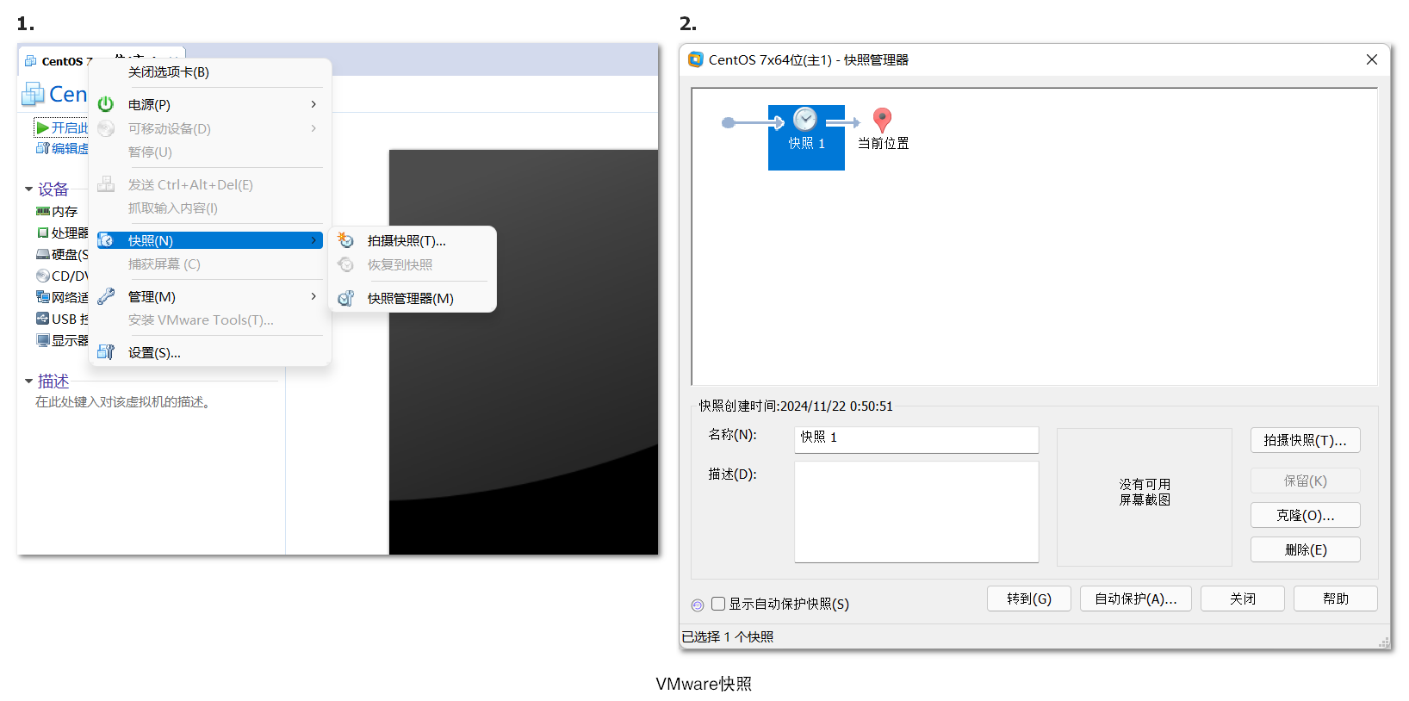Click the network adapter icon

pos(42,297)
